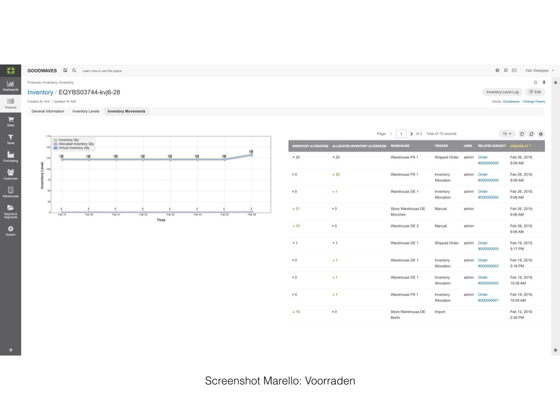Open the grid settings gear icon
This screenshot has height=420, width=560.
[x=541, y=134]
